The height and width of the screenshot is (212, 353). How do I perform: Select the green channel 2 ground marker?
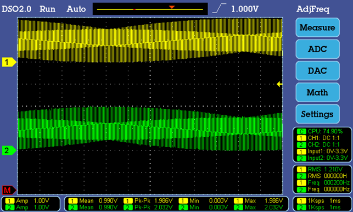[9, 150]
